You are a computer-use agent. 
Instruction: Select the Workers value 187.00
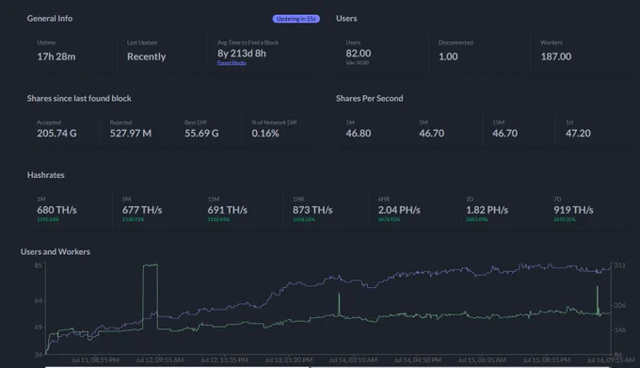(556, 56)
